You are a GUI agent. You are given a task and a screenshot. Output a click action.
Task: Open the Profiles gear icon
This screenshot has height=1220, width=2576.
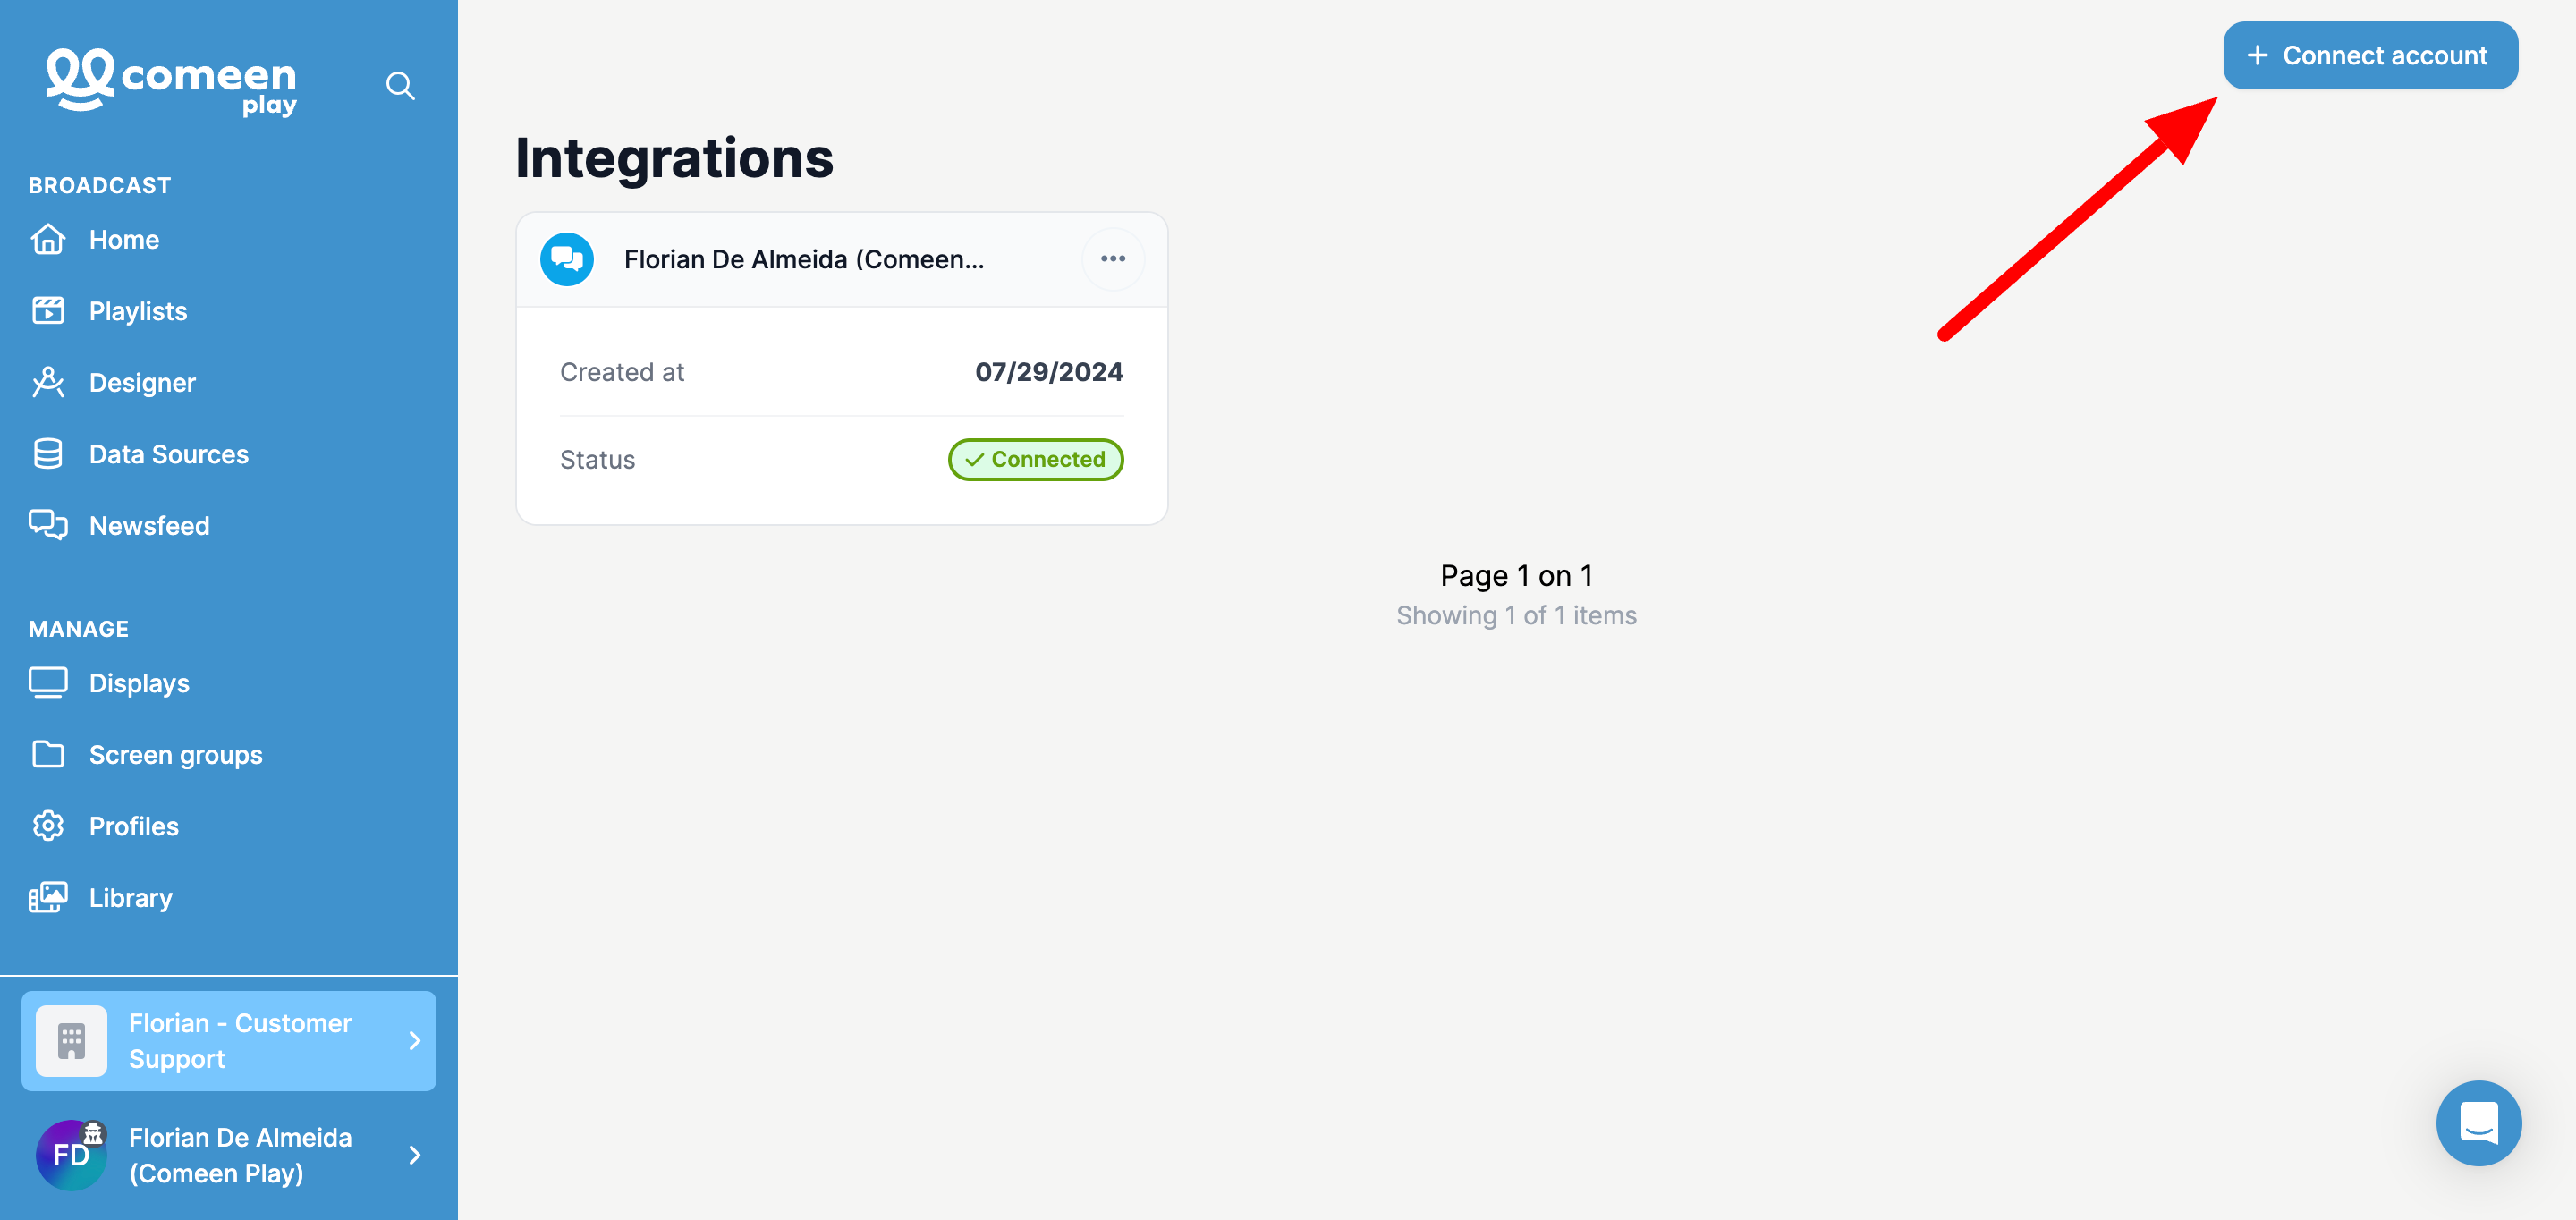coord(48,826)
